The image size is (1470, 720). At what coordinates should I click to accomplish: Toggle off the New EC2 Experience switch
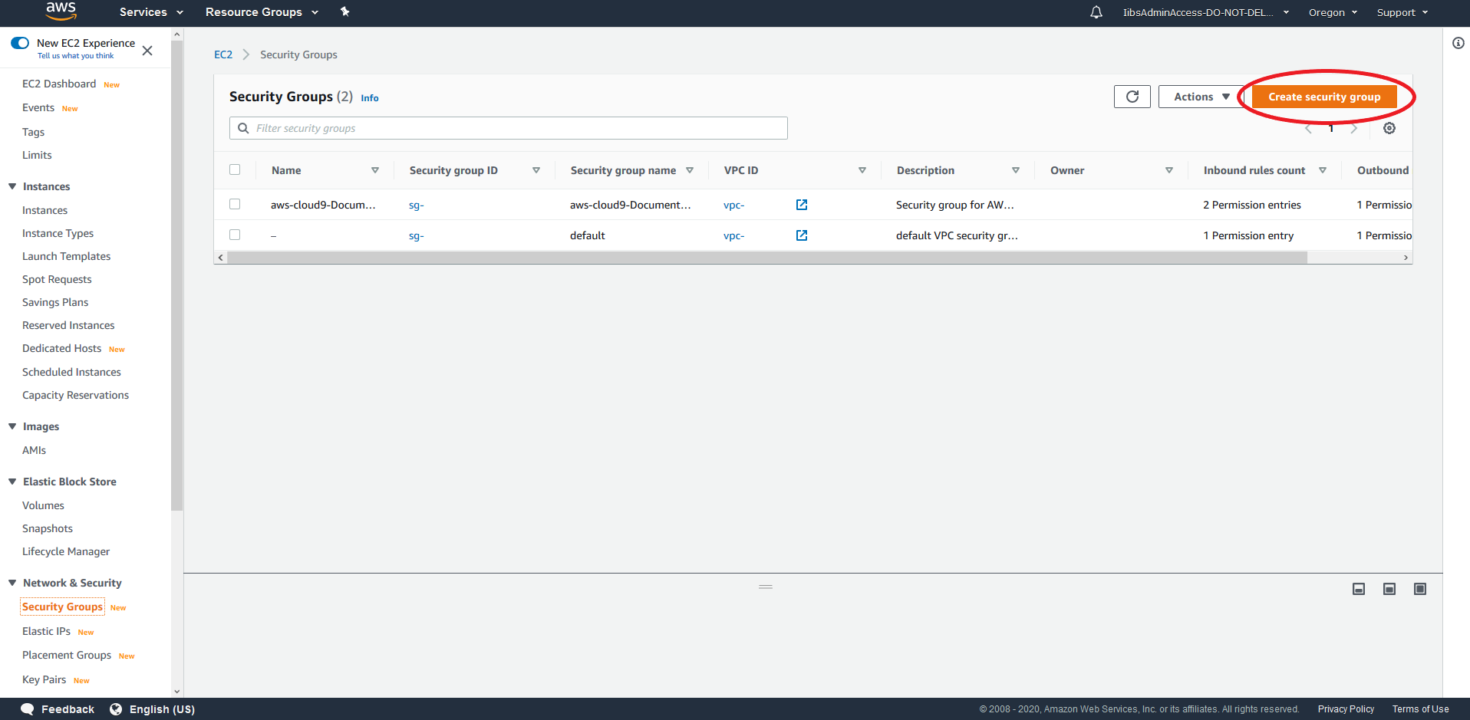pos(20,44)
